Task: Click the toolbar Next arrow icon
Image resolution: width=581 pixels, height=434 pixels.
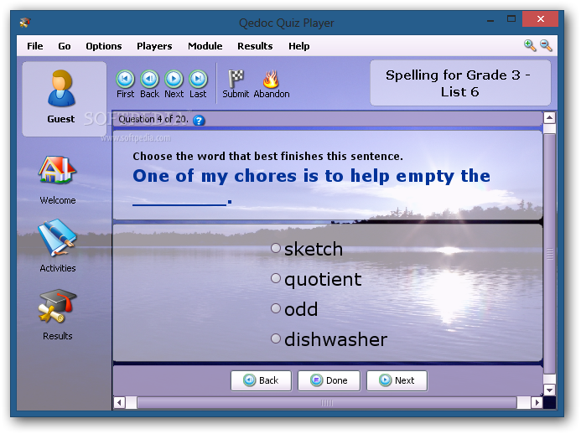Action: [174, 79]
